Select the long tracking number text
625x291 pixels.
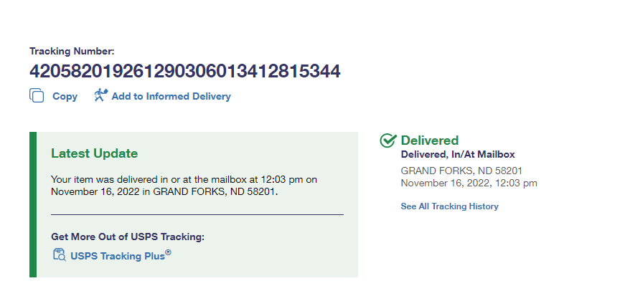tap(184, 71)
